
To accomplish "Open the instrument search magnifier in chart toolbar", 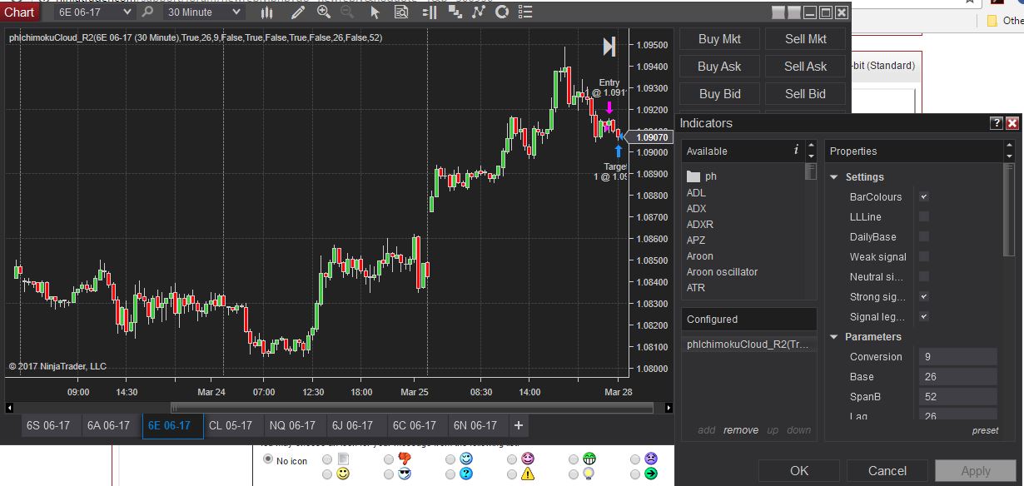I will pos(147,12).
